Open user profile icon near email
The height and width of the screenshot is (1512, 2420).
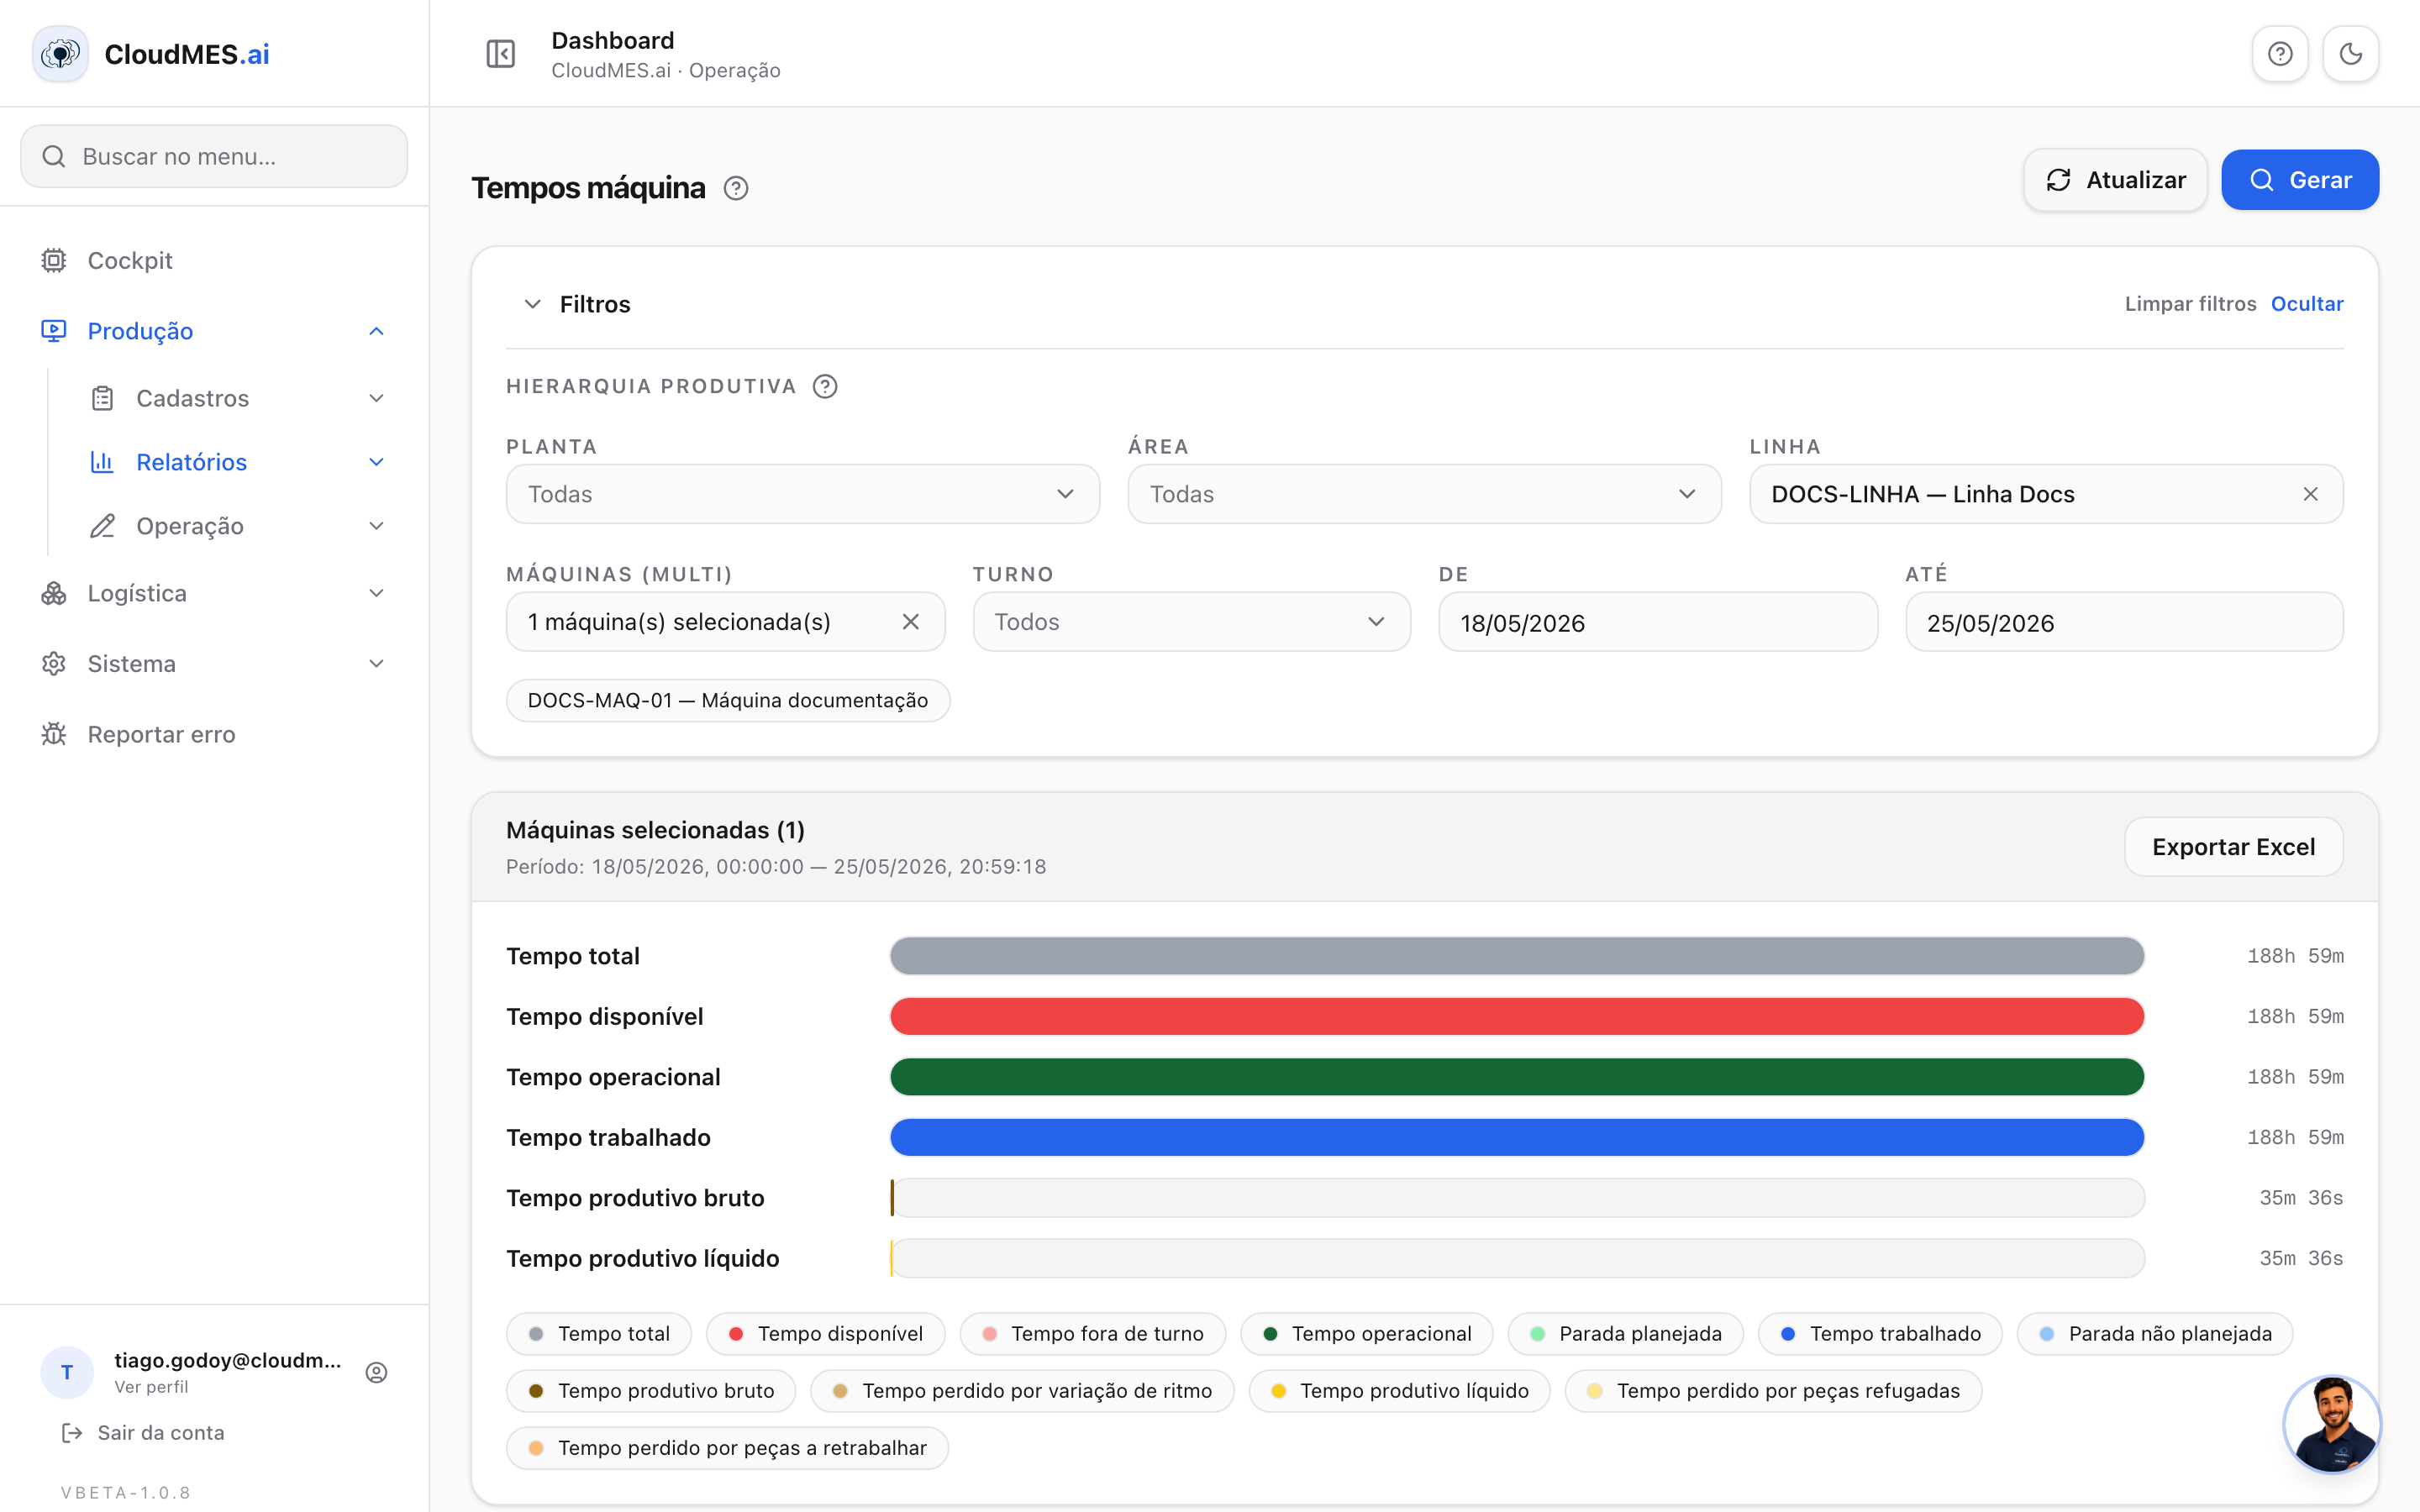point(376,1372)
